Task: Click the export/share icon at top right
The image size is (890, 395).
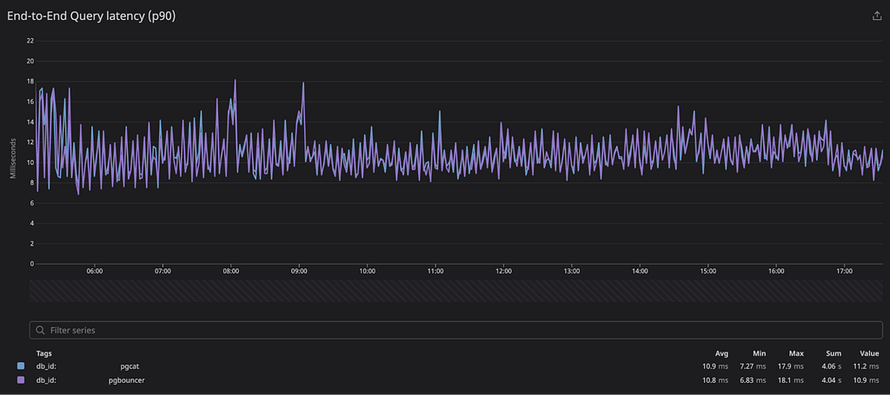Action: click(877, 16)
